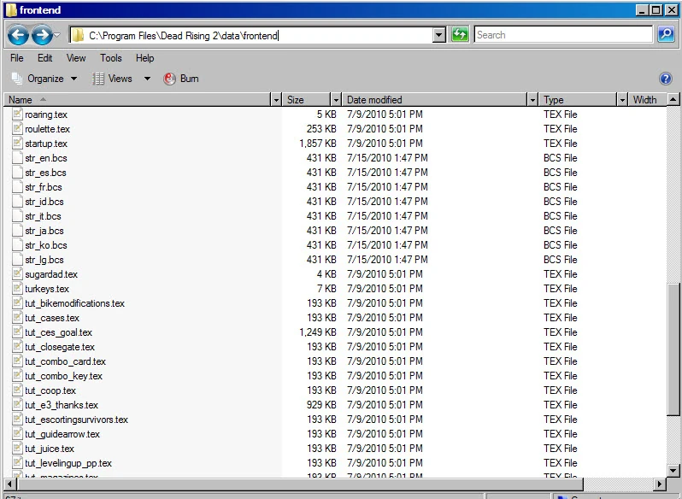This screenshot has width=682, height=499.
Task: Click the horizontal scrollbar right arrow
Action: [x=661, y=484]
